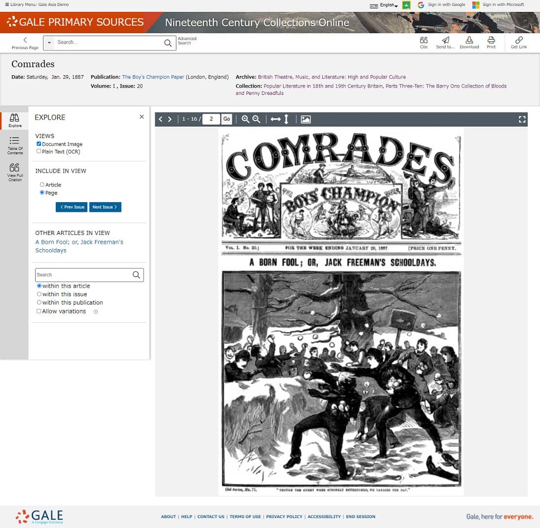Click the main search magnifier icon
540x528 pixels.
click(167, 43)
